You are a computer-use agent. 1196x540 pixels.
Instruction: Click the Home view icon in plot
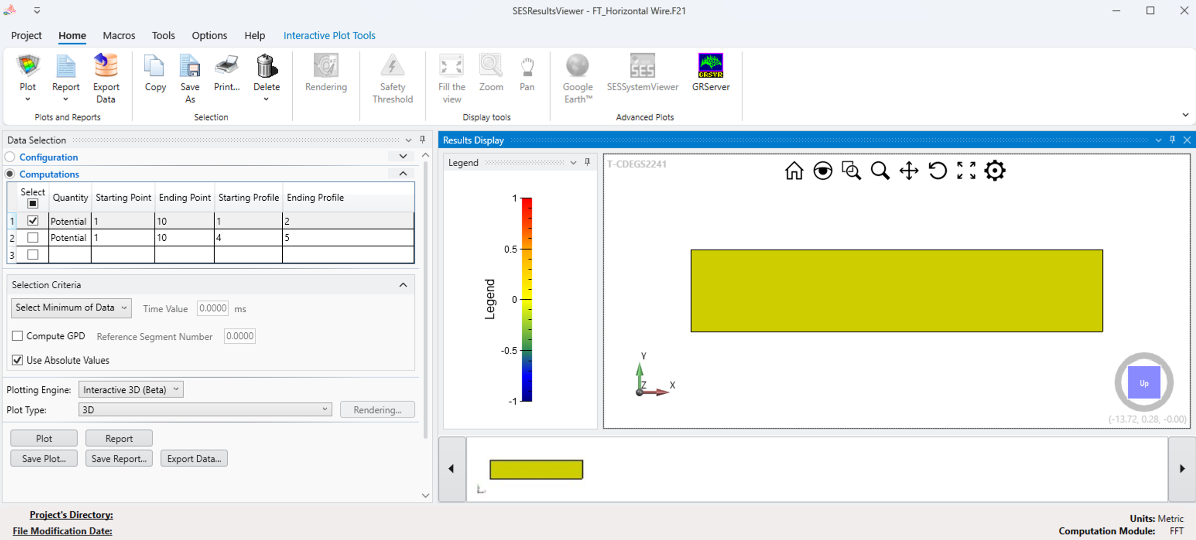pyautogui.click(x=794, y=171)
